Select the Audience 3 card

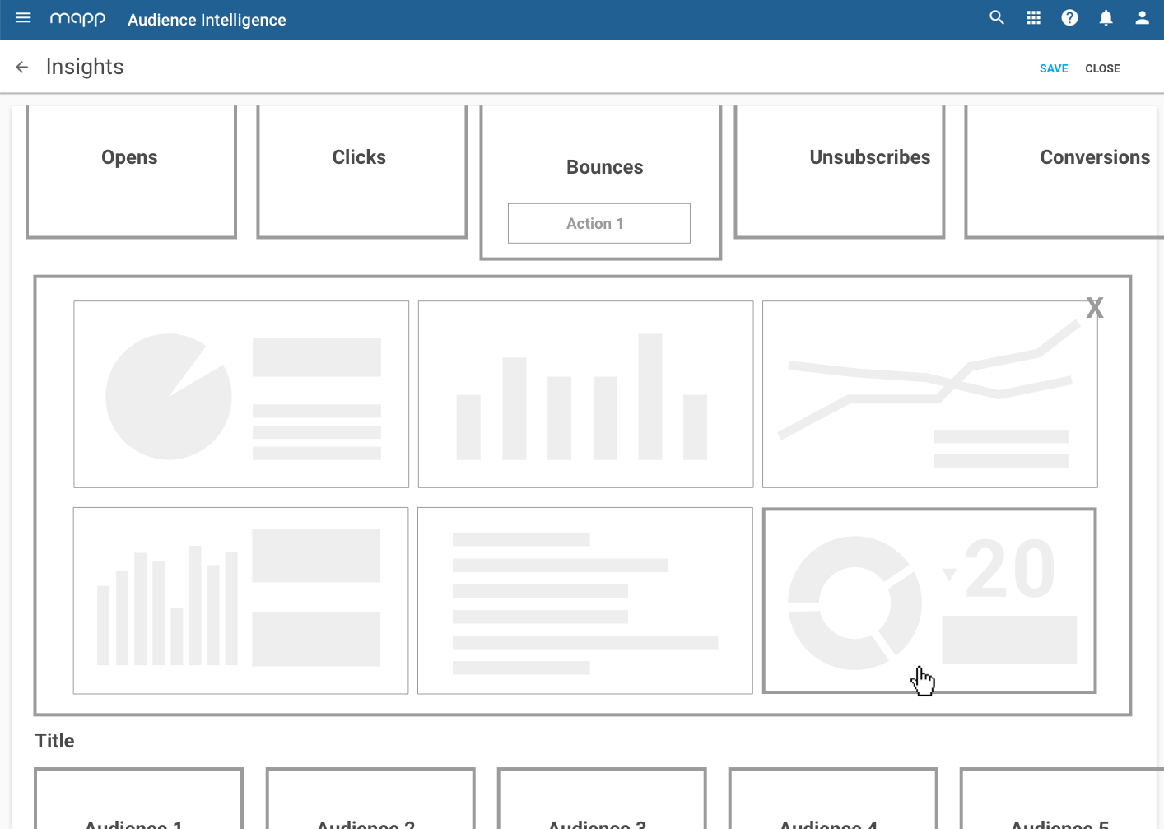[602, 799]
